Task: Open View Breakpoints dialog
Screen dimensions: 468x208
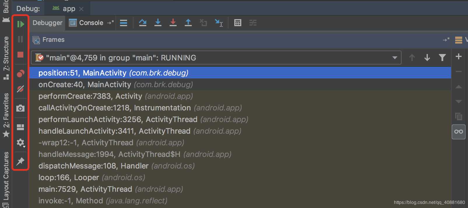Action: tap(20, 73)
